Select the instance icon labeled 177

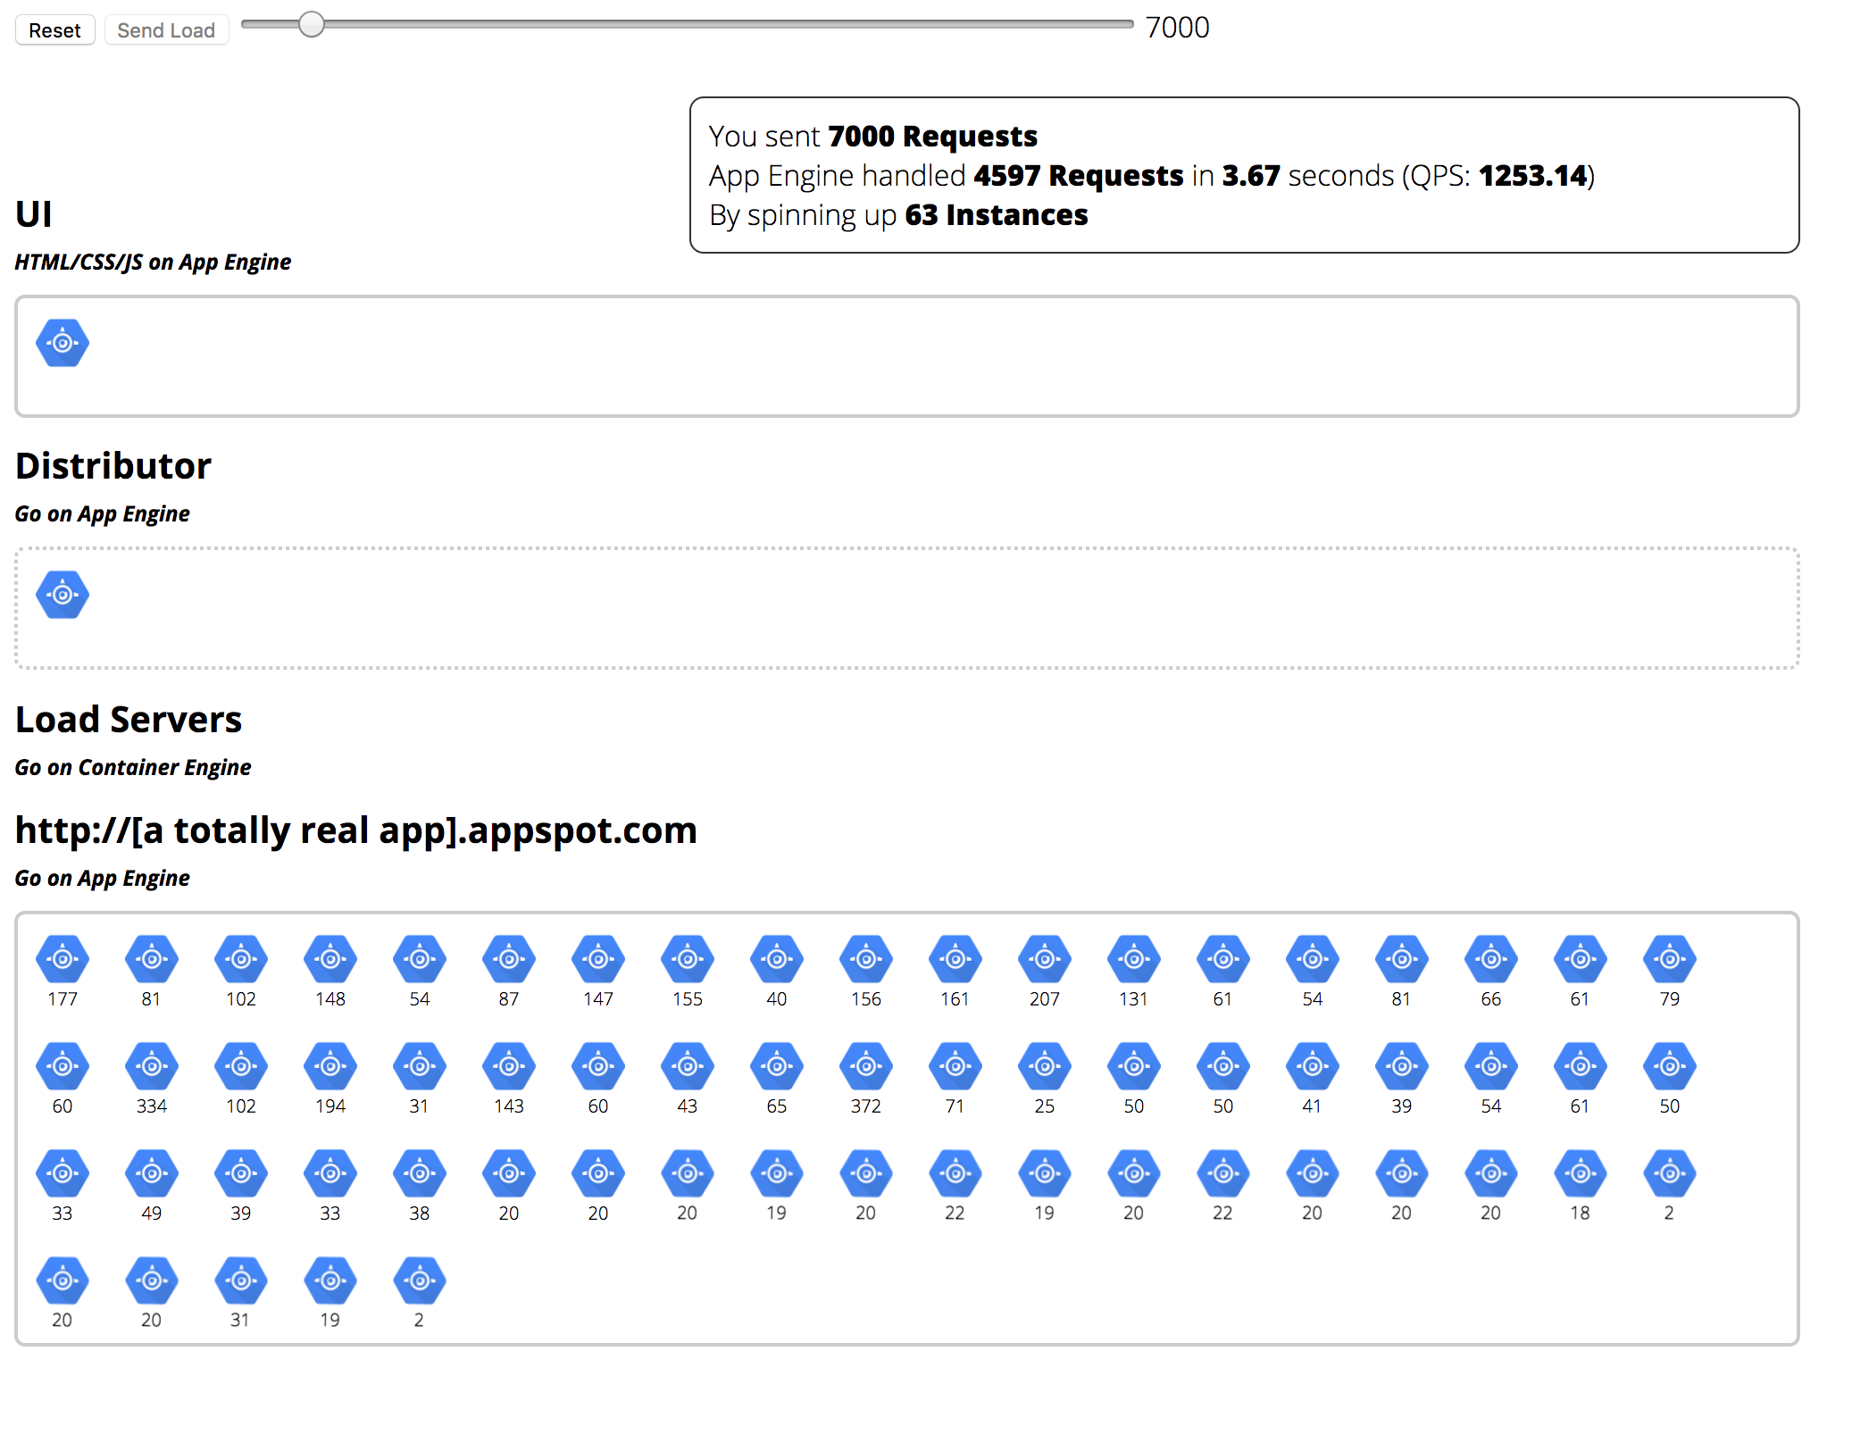[63, 959]
